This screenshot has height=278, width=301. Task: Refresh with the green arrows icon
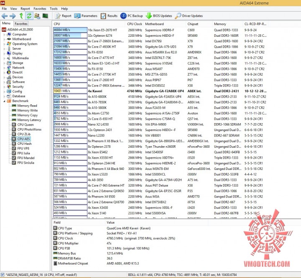click(x=29, y=16)
